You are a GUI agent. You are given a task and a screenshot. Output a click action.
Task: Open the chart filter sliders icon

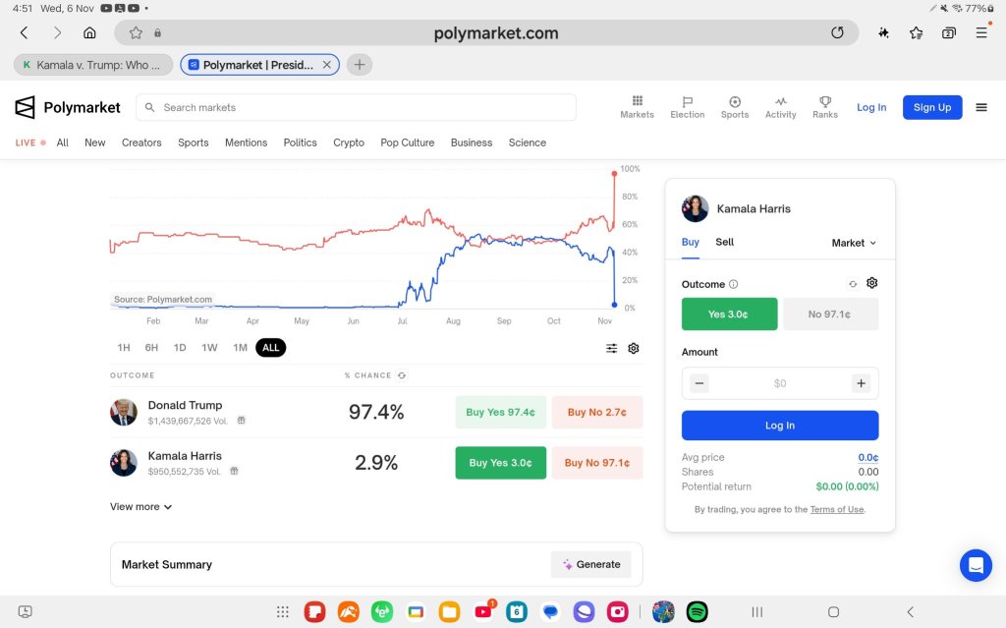[611, 348]
